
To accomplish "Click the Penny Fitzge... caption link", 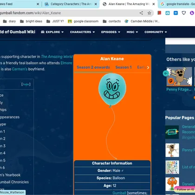I will pos(179,90).
